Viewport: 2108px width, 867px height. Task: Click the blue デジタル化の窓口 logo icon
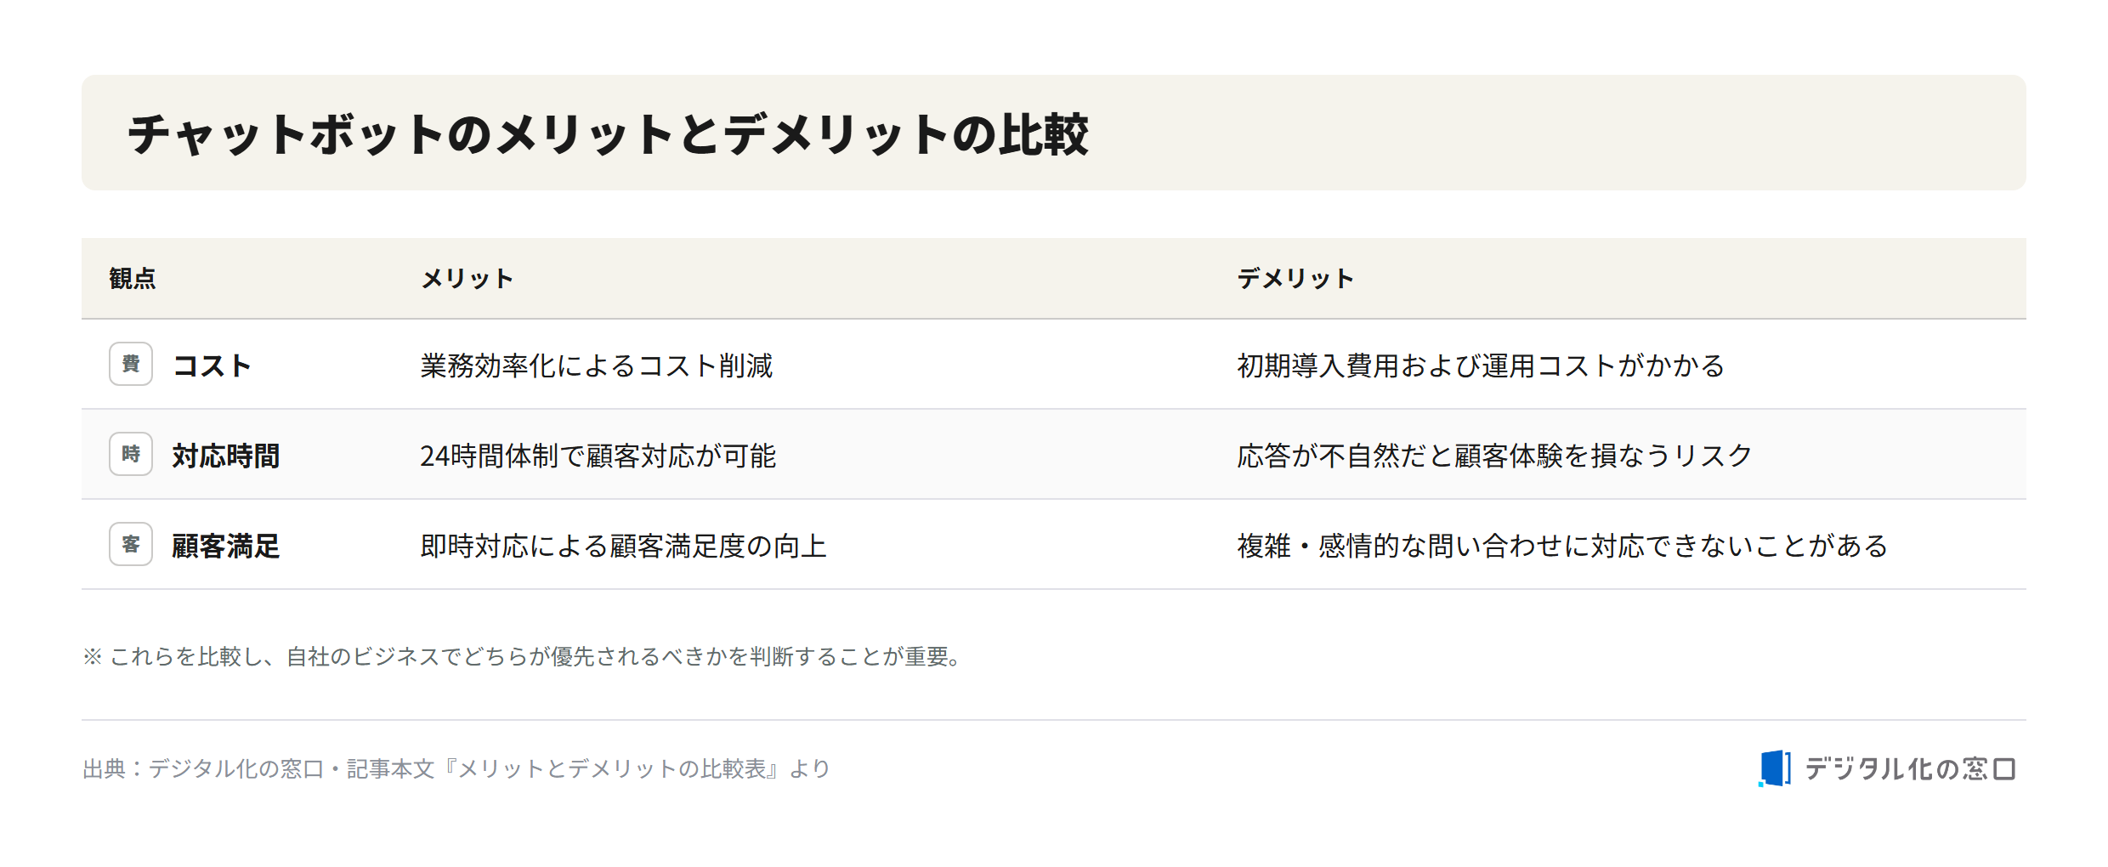(1774, 768)
